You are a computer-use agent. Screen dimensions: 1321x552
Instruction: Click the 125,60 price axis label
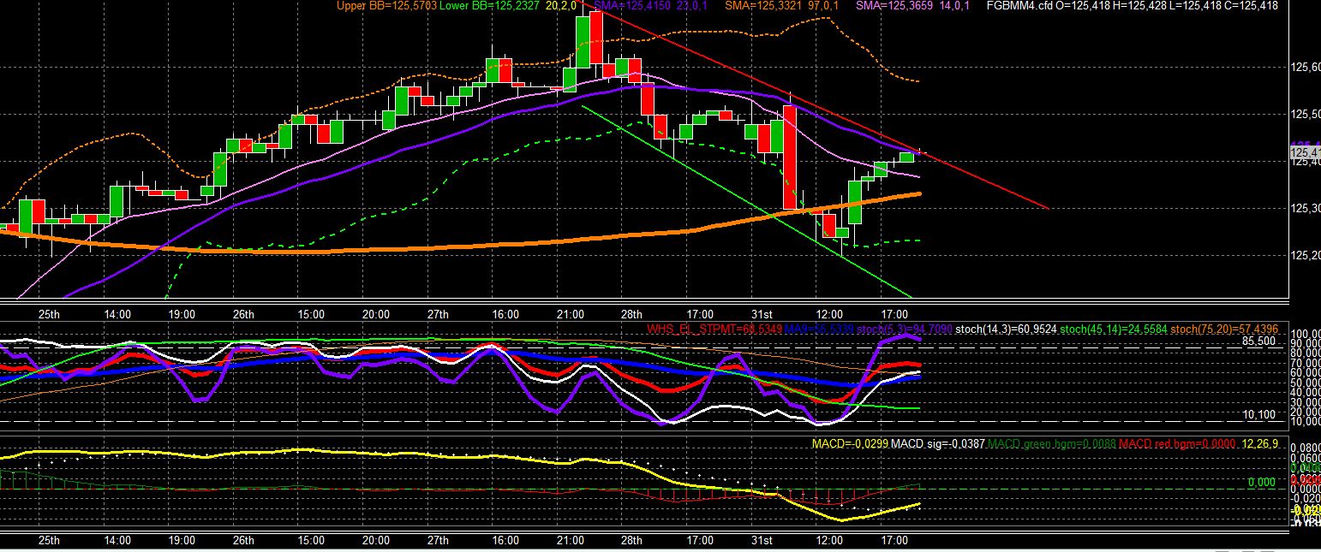1305,68
